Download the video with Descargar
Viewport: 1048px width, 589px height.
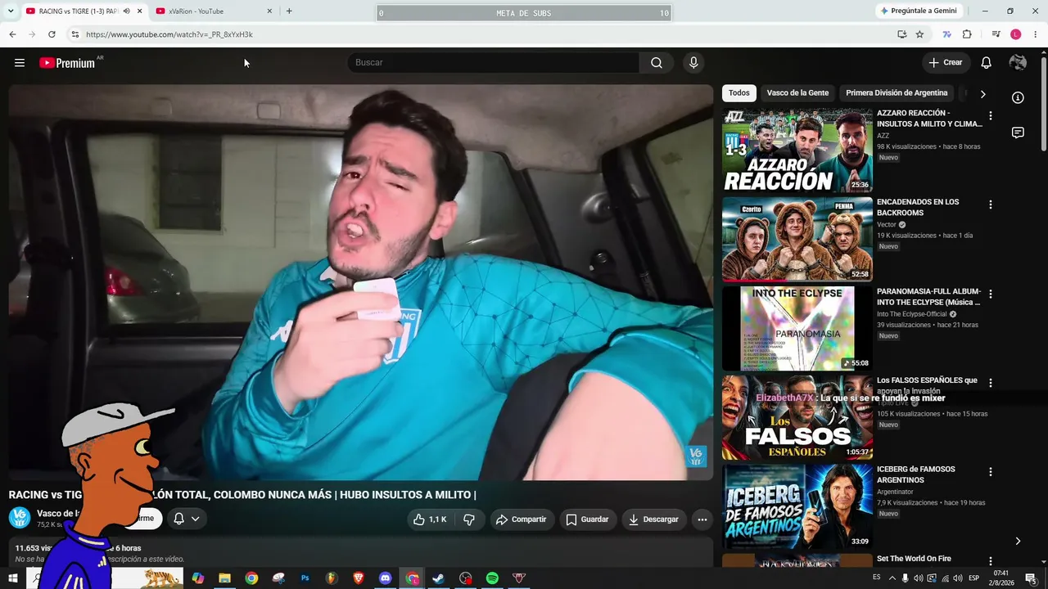(653, 519)
